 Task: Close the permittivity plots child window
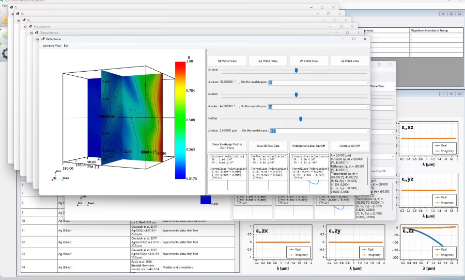point(459,94)
